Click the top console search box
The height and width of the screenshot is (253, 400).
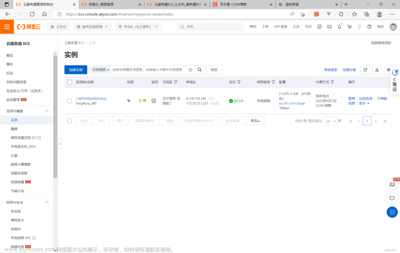click(210, 27)
